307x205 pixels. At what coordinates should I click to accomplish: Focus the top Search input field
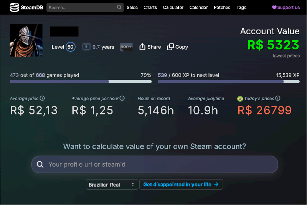tap(85, 7)
